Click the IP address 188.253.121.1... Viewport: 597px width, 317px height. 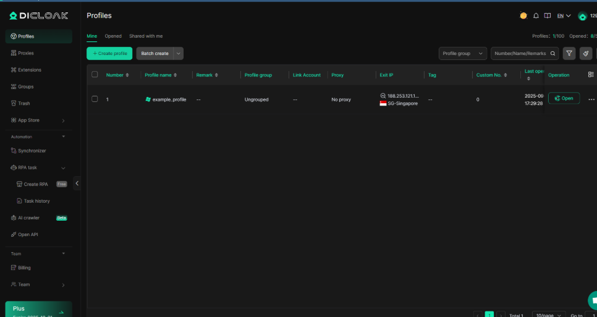[x=403, y=96]
